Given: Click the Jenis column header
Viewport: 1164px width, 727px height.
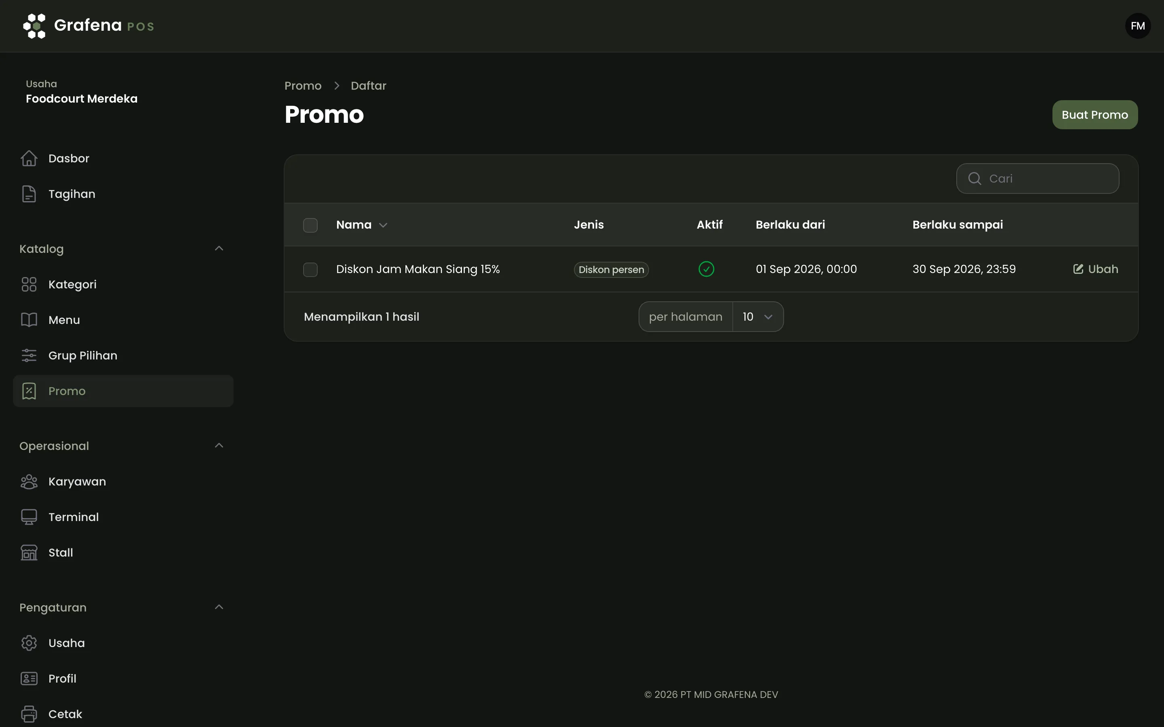Looking at the screenshot, I should [589, 225].
